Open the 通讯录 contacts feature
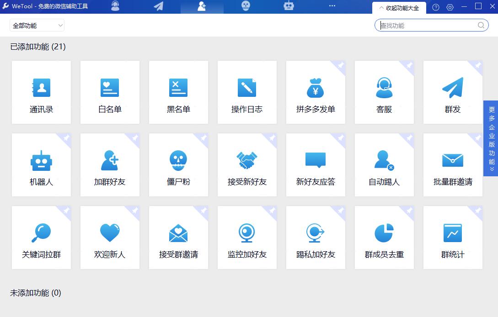498x317 pixels. [41, 92]
